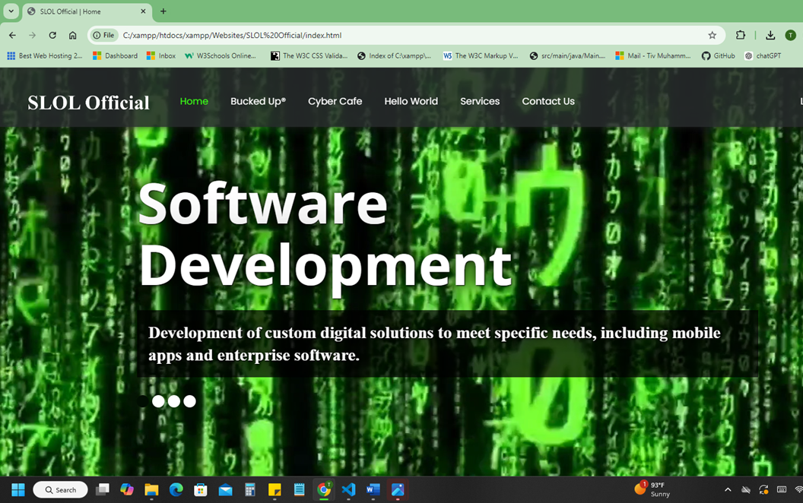Go back using the browser back arrow
803x503 pixels.
(x=12, y=35)
